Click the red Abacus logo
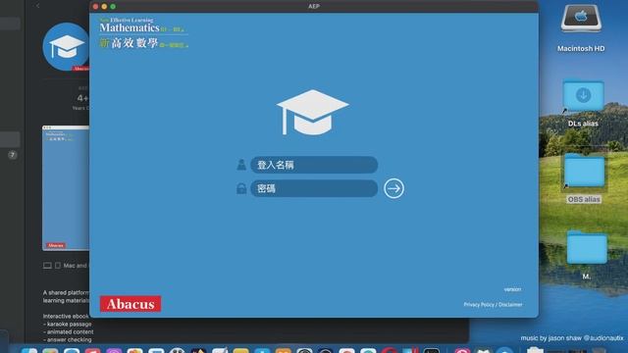This screenshot has width=628, height=353. pyautogui.click(x=131, y=304)
